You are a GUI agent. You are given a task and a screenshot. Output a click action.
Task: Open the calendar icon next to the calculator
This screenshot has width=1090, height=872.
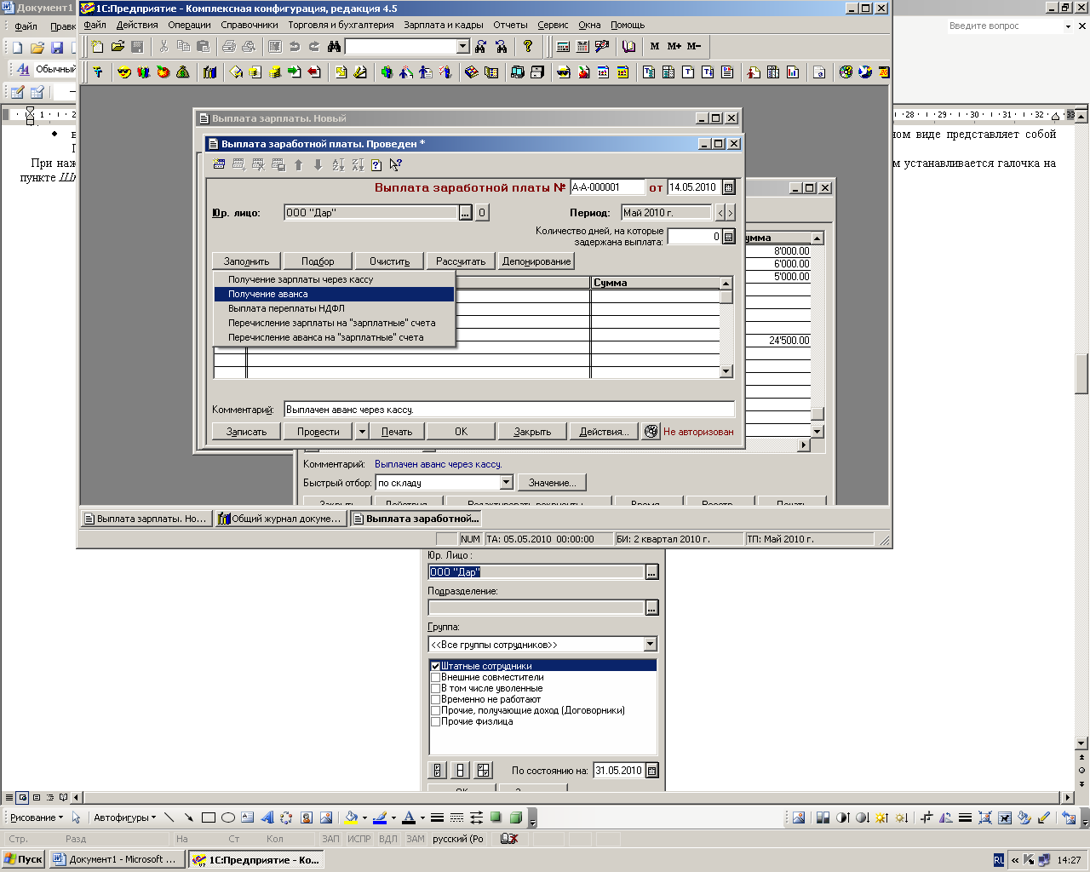pyautogui.click(x=582, y=46)
